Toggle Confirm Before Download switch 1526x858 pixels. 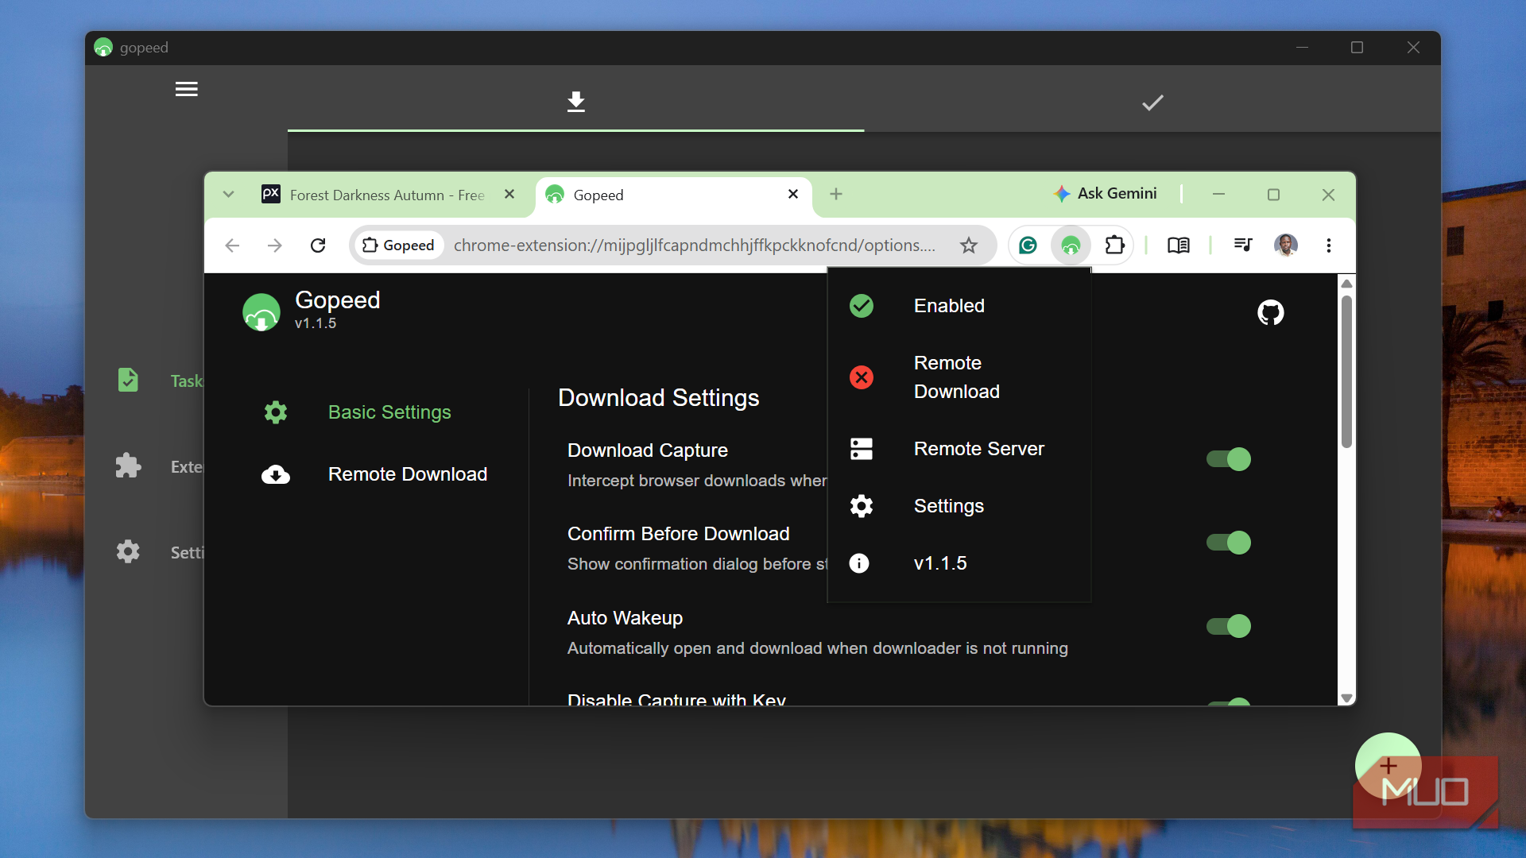click(1229, 543)
